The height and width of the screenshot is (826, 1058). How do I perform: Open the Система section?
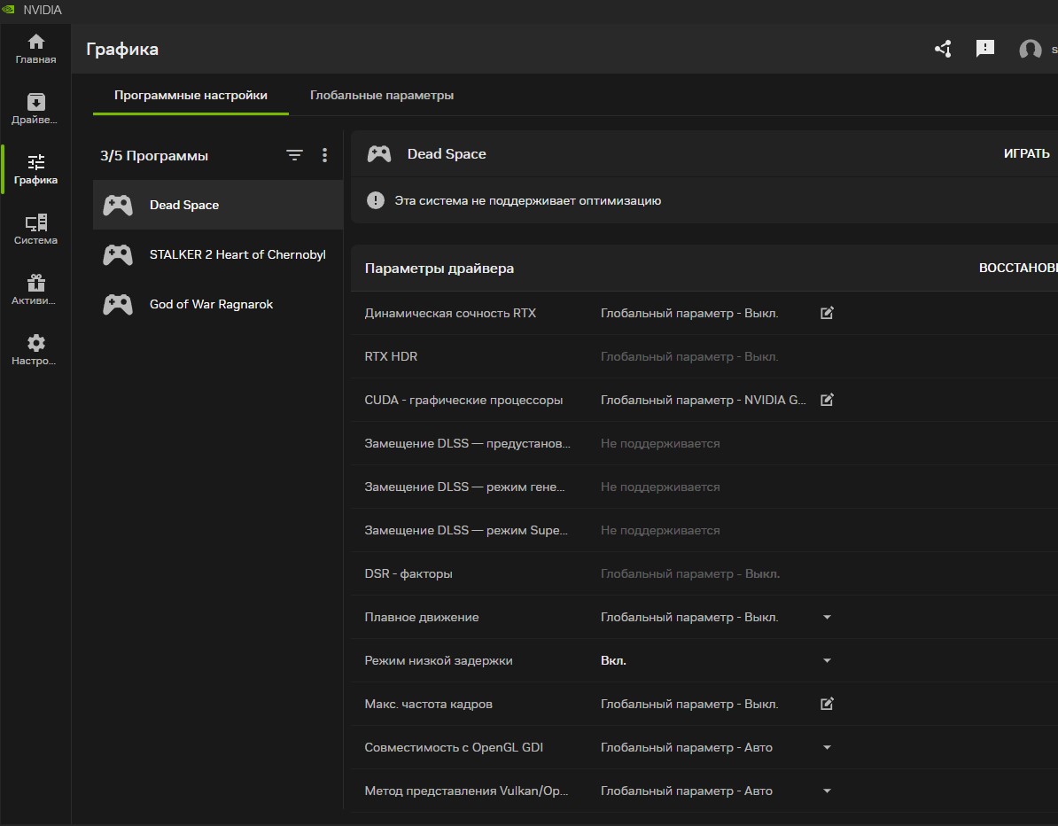[35, 229]
